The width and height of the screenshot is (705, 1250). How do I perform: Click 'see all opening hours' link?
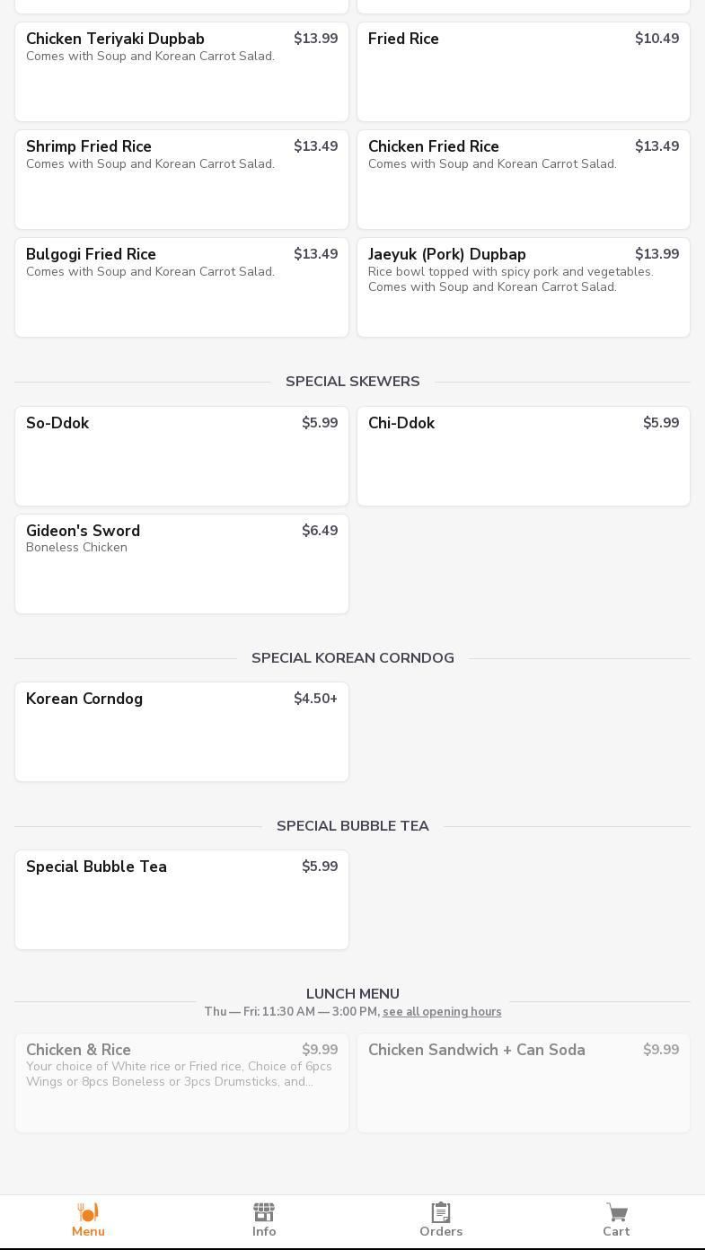[442, 1012]
